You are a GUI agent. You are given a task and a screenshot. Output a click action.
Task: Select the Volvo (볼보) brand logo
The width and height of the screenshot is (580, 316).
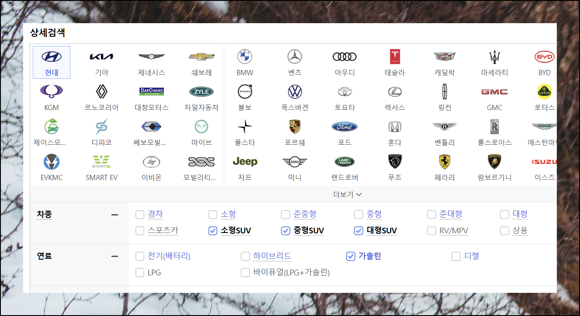click(245, 91)
